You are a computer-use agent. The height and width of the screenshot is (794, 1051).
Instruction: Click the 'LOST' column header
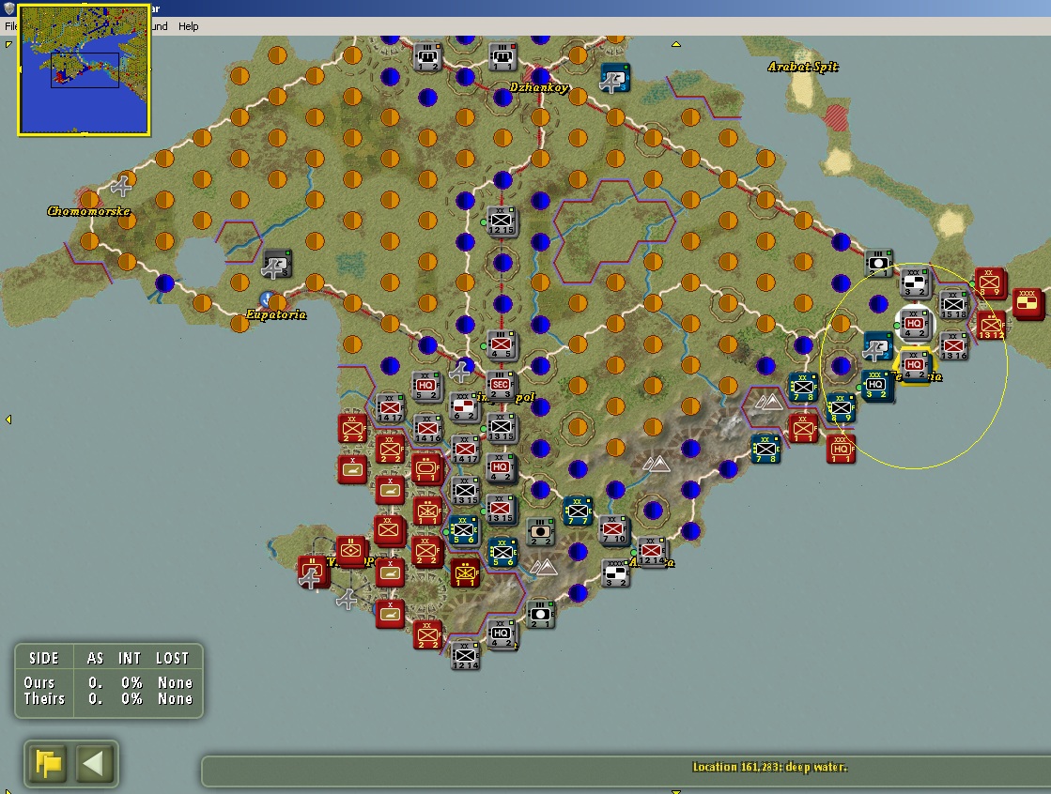click(x=172, y=658)
